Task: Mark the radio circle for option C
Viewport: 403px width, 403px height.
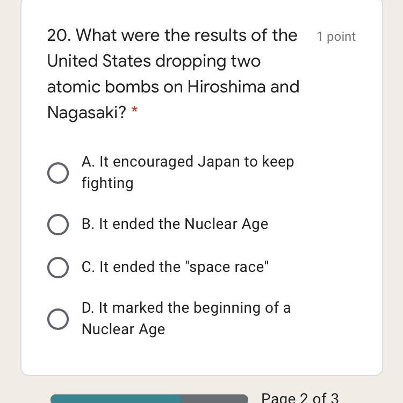Action: (58, 268)
